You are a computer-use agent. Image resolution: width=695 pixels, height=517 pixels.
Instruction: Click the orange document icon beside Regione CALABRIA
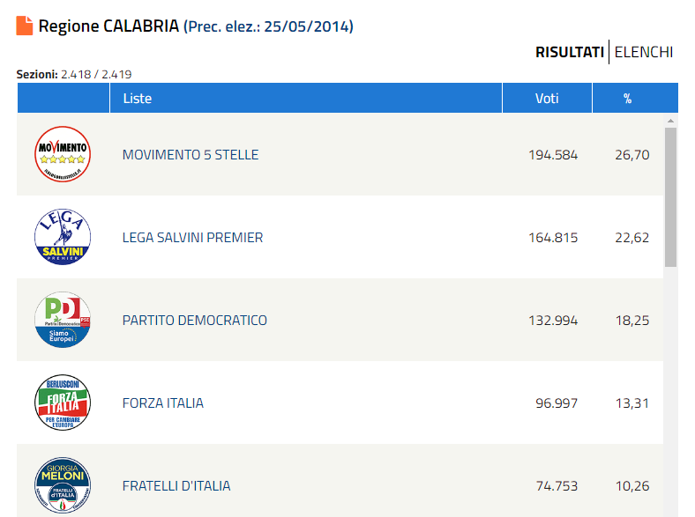click(25, 26)
